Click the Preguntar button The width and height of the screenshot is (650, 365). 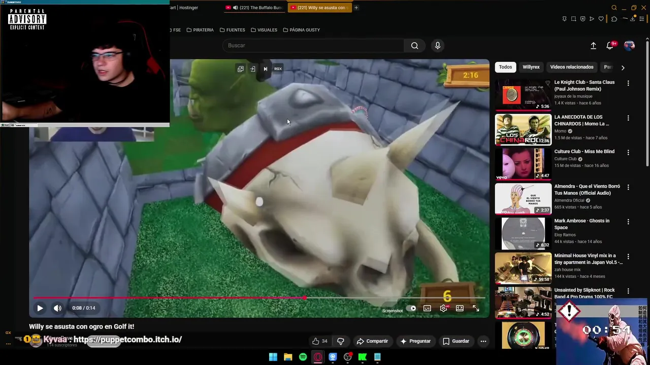click(x=415, y=341)
